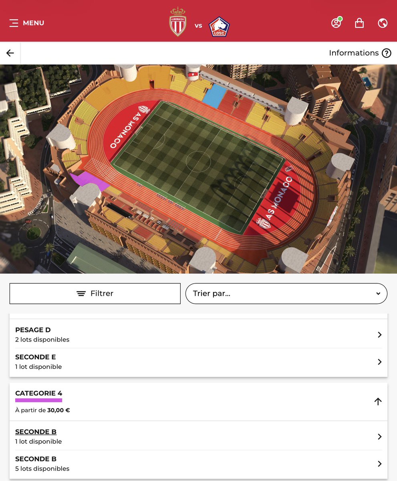Open PESAGE D with 2 lots
The image size is (397, 481).
click(198, 335)
